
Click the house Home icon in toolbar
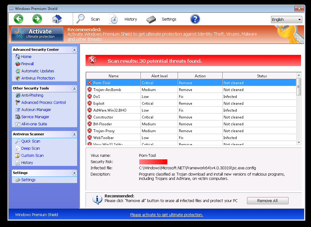(57, 19)
